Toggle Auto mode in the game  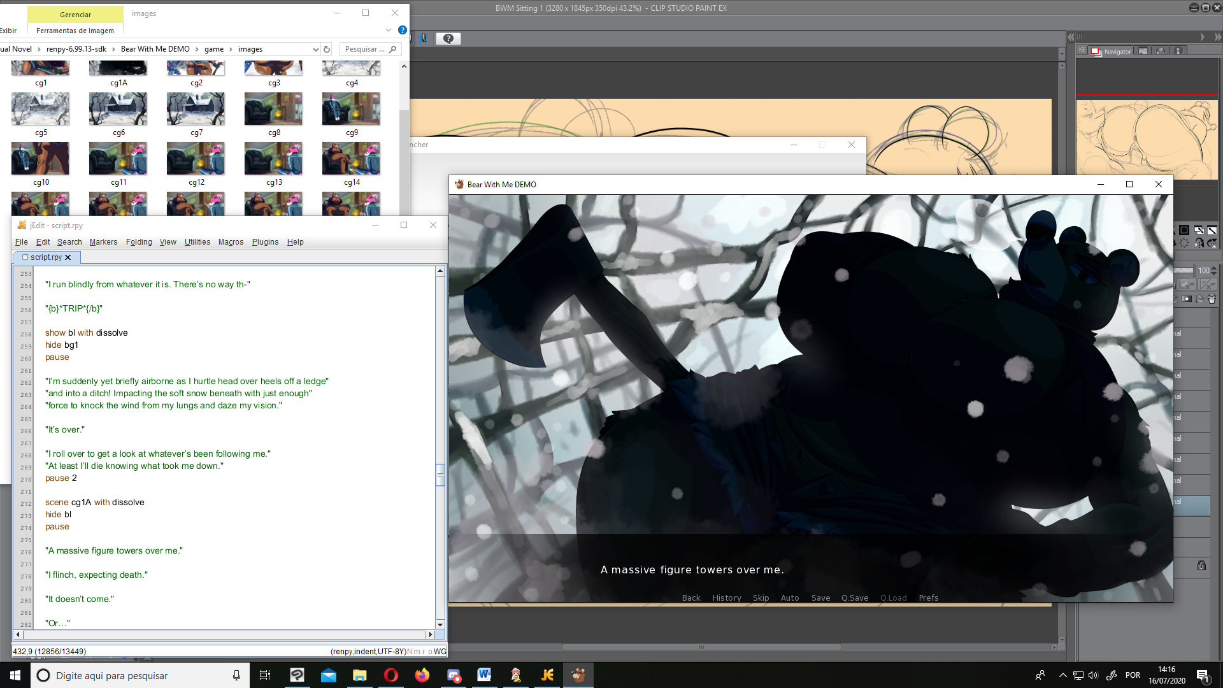[x=789, y=598]
